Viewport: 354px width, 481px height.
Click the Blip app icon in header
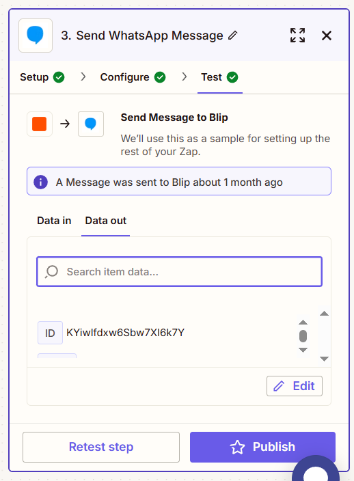(x=36, y=36)
